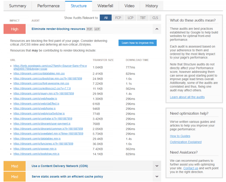Image resolution: width=226 pixels, height=182 pixels.
Task: Open the jquery.min.js link
Action: click(44, 93)
